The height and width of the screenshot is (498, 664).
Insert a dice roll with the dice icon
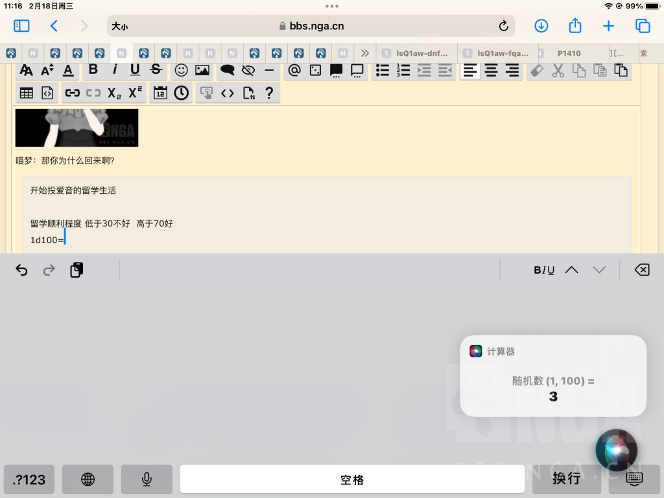tap(316, 70)
